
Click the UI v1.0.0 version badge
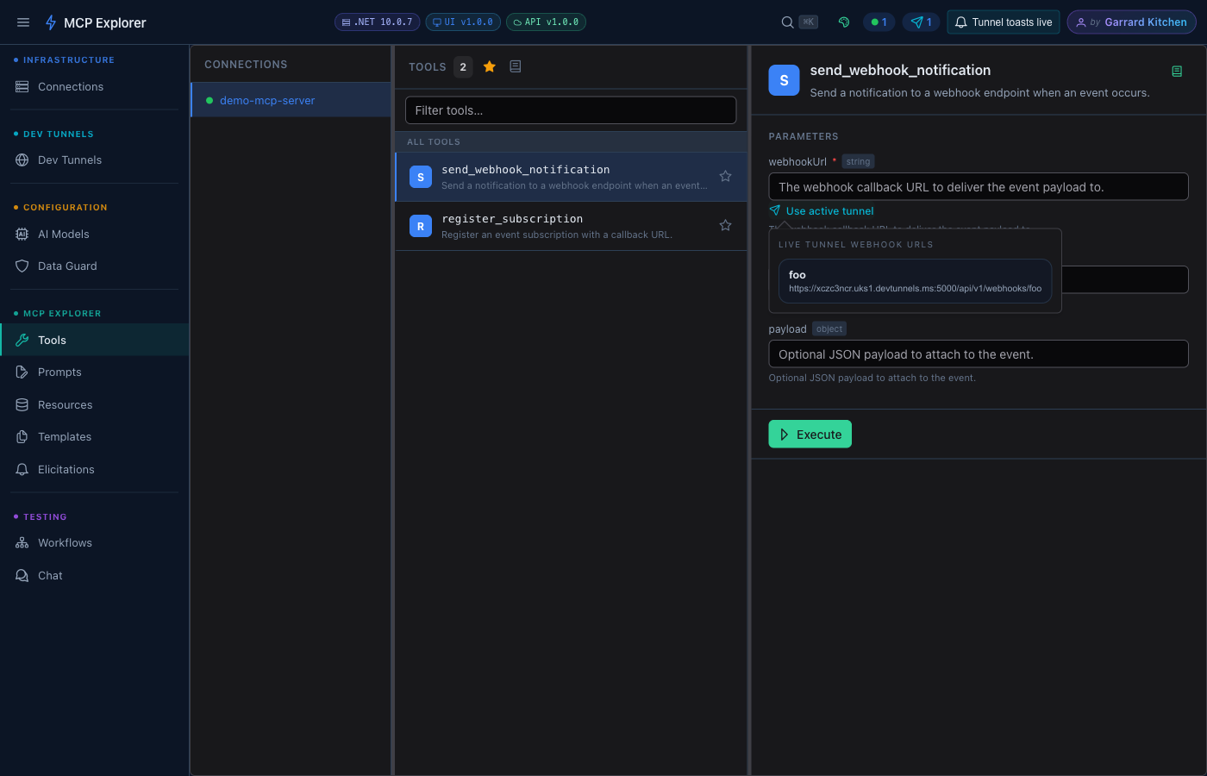[463, 22]
